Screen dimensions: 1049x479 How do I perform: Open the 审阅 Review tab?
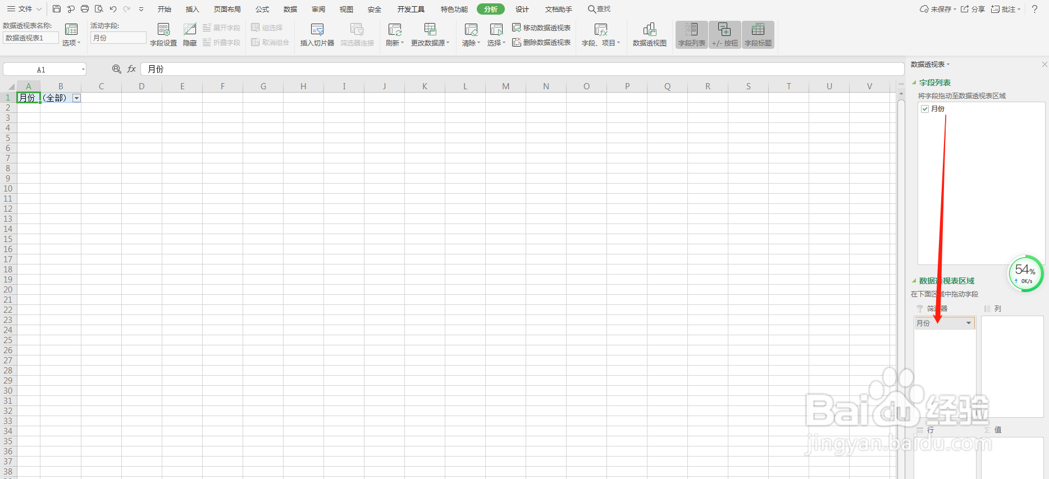(318, 9)
